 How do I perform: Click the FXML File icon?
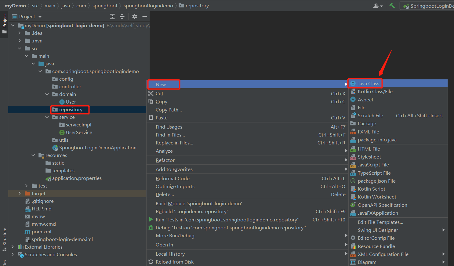click(x=353, y=132)
